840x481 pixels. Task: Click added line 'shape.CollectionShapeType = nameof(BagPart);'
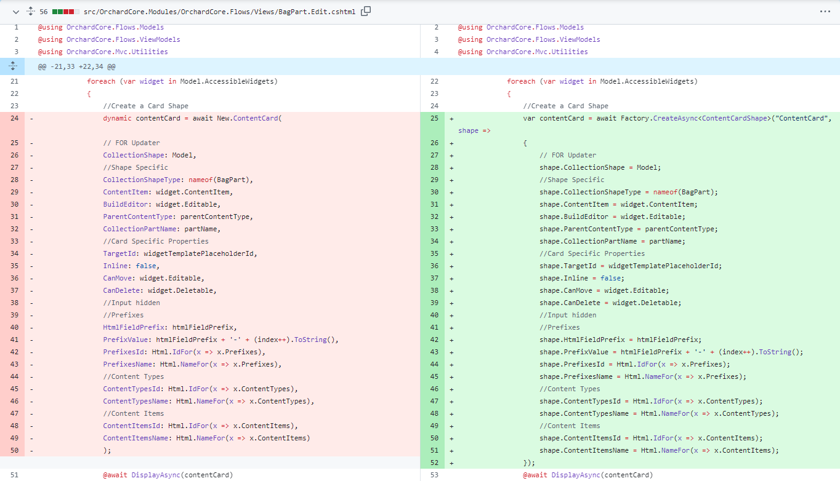click(x=629, y=192)
